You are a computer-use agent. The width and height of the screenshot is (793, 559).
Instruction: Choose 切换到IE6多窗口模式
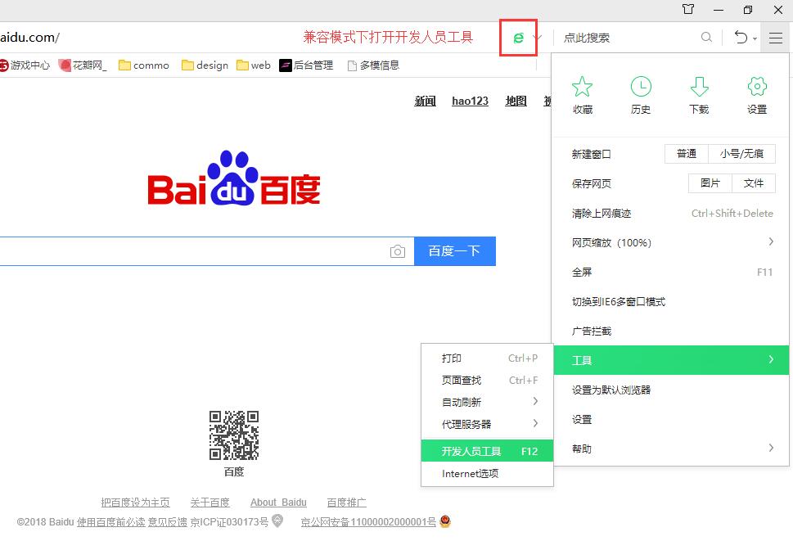tap(672, 301)
